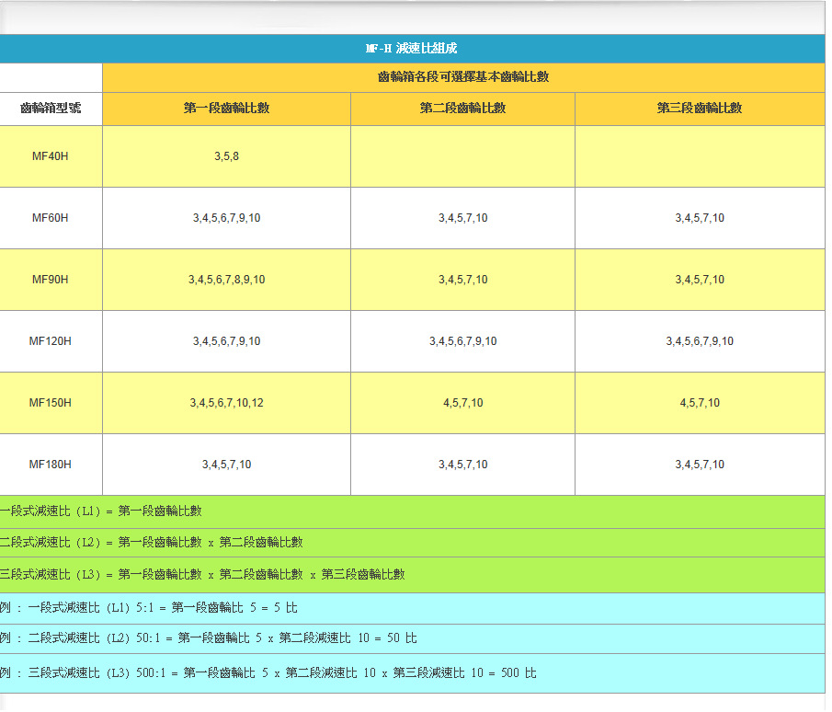This screenshot has height=712, width=832.
Task: Click the 二段式減速比 (L2) 50:1 example line
Action: [209, 638]
